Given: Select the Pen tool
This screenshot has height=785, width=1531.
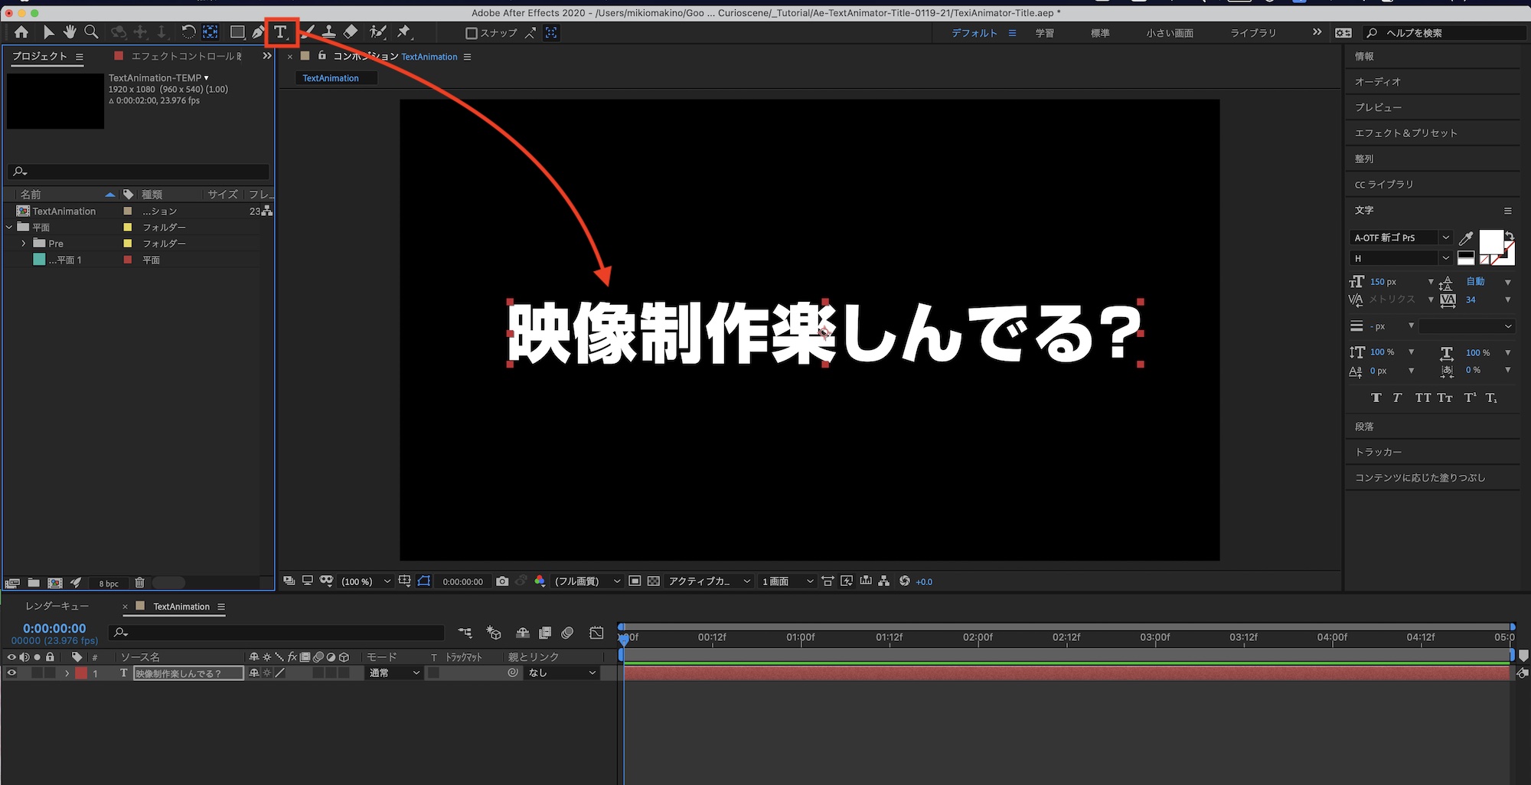Looking at the screenshot, I should [x=259, y=32].
